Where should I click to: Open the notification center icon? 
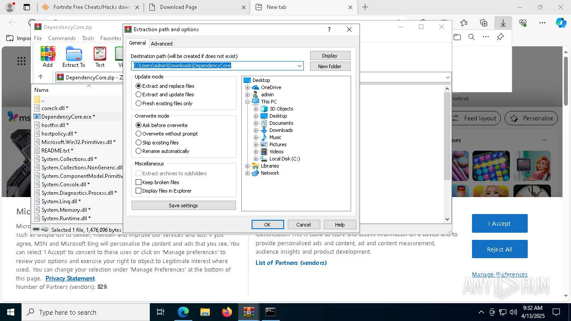tap(556, 312)
